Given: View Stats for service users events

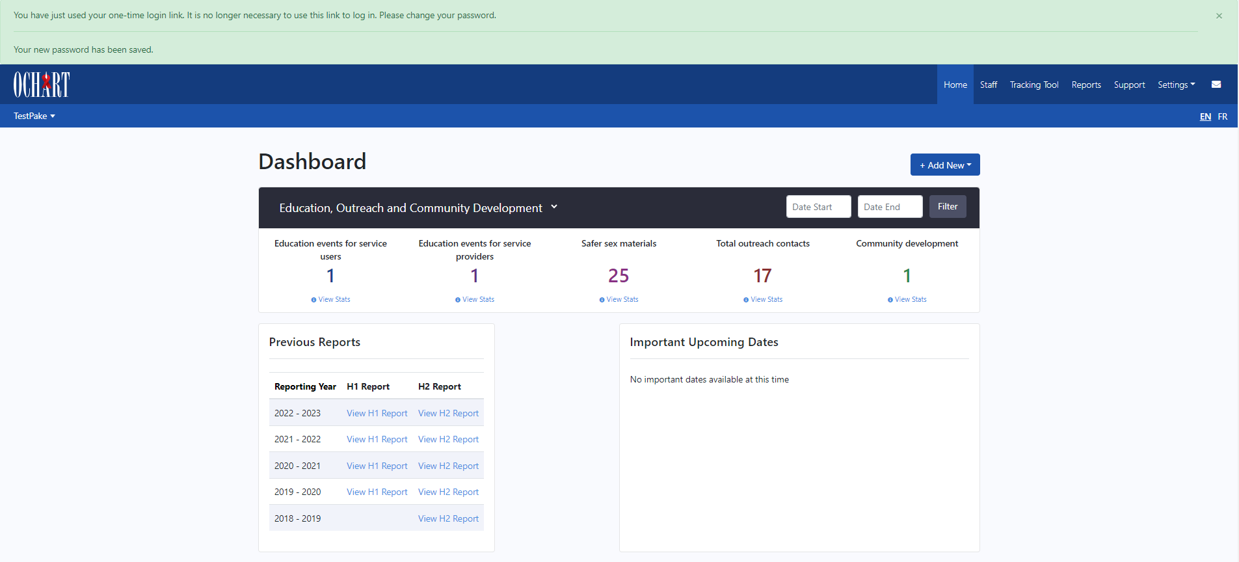Looking at the screenshot, I should coord(330,299).
